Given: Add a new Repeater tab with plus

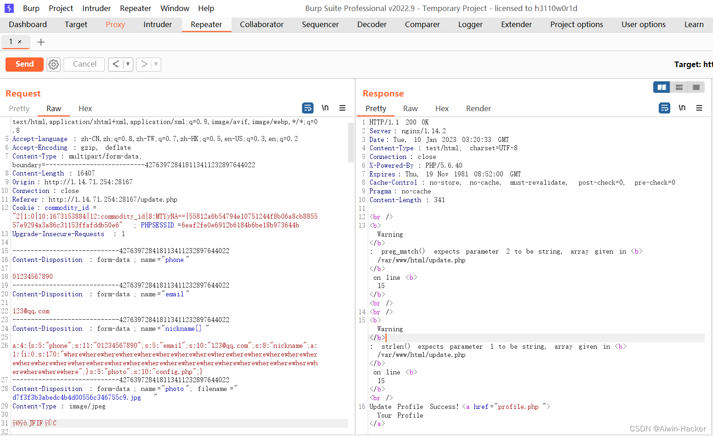Looking at the screenshot, I should (x=41, y=42).
